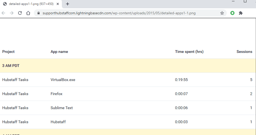Click sessions count 2 for Firefox
Image resolution: width=256 pixels, height=135 pixels.
click(251, 94)
